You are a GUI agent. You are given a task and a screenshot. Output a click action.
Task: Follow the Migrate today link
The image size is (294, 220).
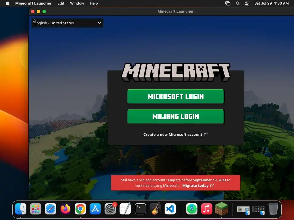click(x=195, y=186)
